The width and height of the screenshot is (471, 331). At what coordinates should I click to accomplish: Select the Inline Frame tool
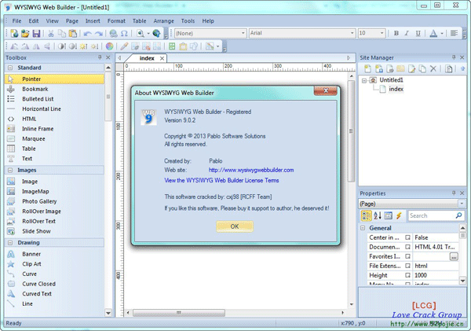(x=39, y=128)
